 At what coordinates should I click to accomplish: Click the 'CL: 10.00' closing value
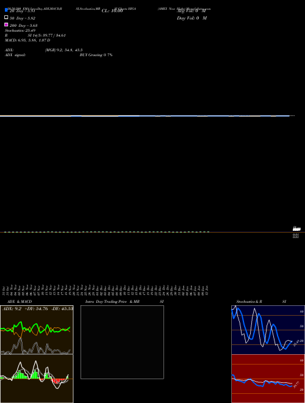coord(112,11)
